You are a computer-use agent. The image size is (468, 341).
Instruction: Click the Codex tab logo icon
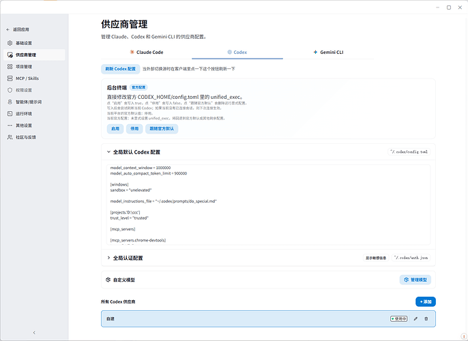tap(229, 52)
